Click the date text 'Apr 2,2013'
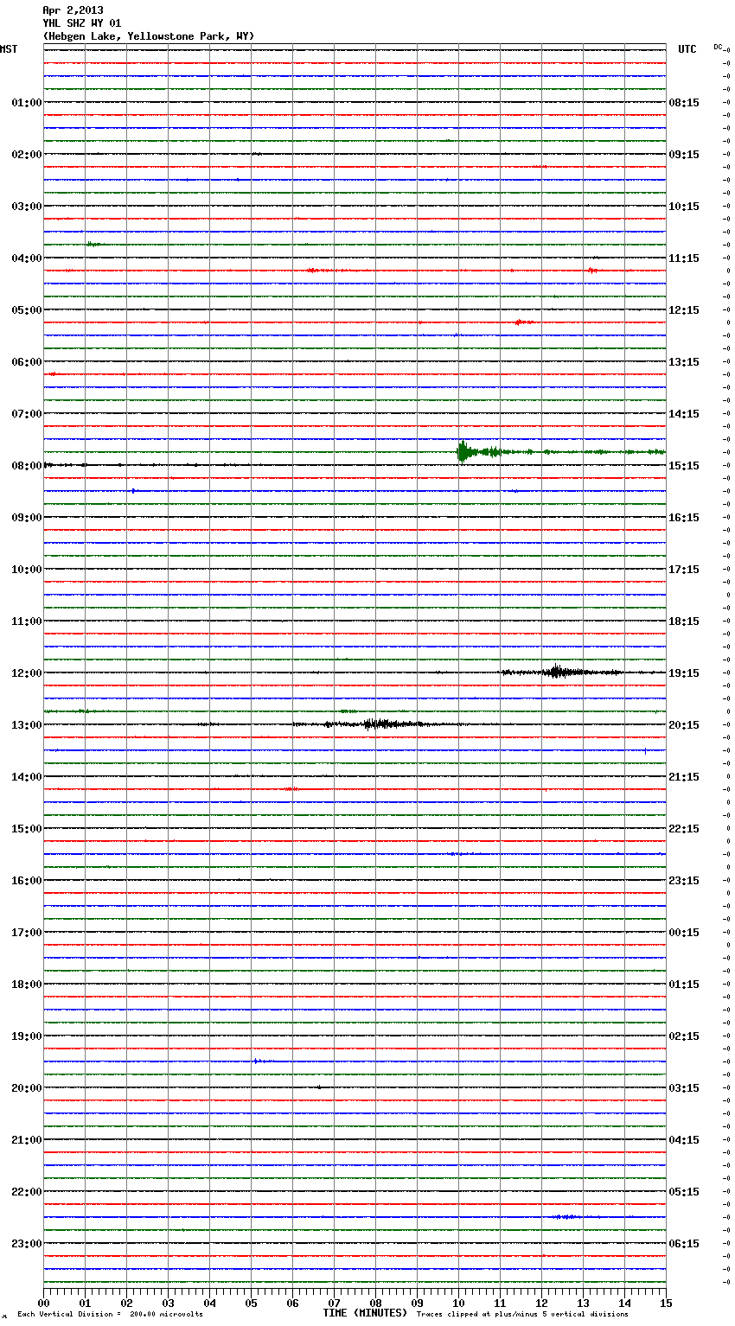This screenshot has width=735, height=1326. [x=73, y=10]
